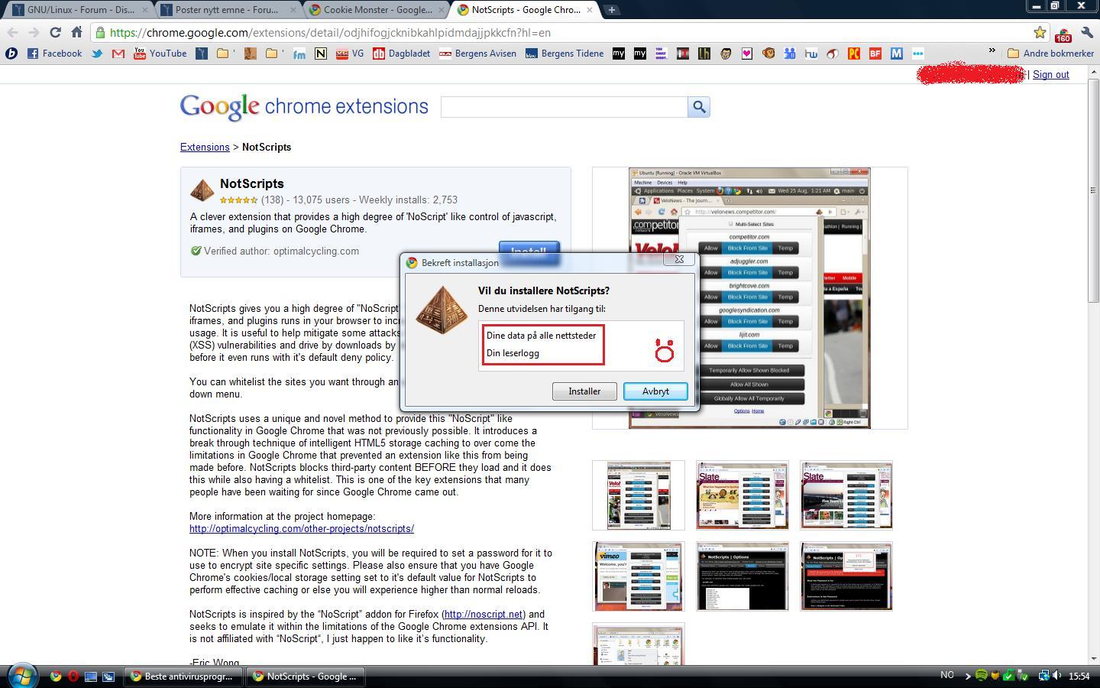Open the volume control in the tray

pyautogui.click(x=1057, y=676)
